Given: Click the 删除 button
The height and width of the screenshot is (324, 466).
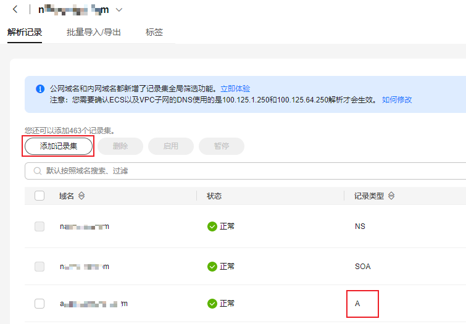Looking at the screenshot, I should (120, 146).
